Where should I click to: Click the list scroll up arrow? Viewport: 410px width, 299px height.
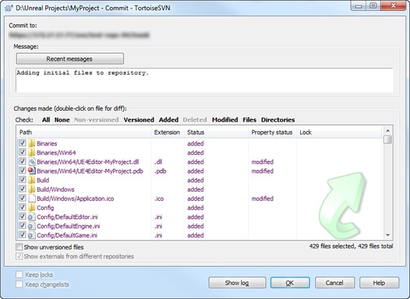(x=388, y=130)
